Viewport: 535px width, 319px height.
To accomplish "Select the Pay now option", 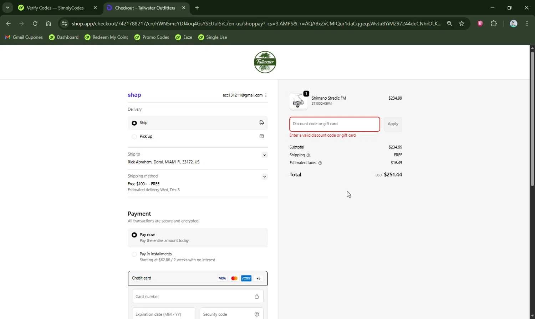I will click(x=134, y=235).
